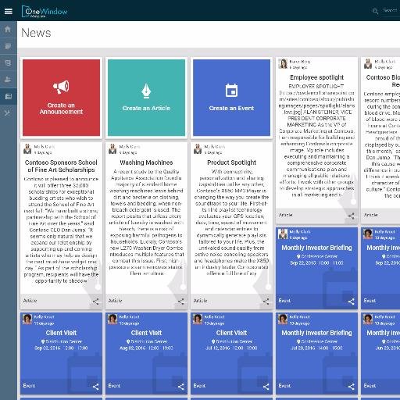Click avatar on Sep 02 Client Visit card
Image resolution: width=400 pixels, height=400 pixels.
click(x=27, y=320)
